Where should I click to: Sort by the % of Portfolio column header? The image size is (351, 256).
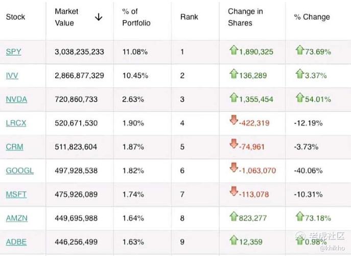(136, 17)
